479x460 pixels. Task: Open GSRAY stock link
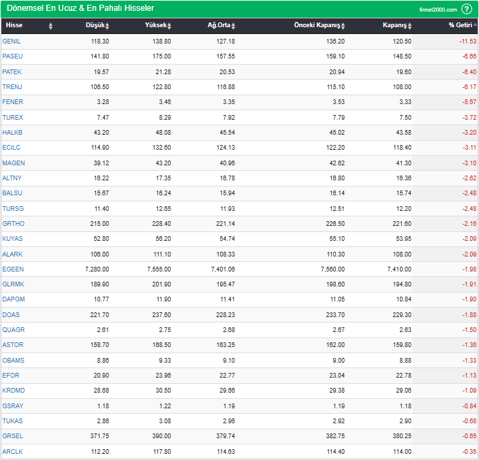click(x=13, y=406)
